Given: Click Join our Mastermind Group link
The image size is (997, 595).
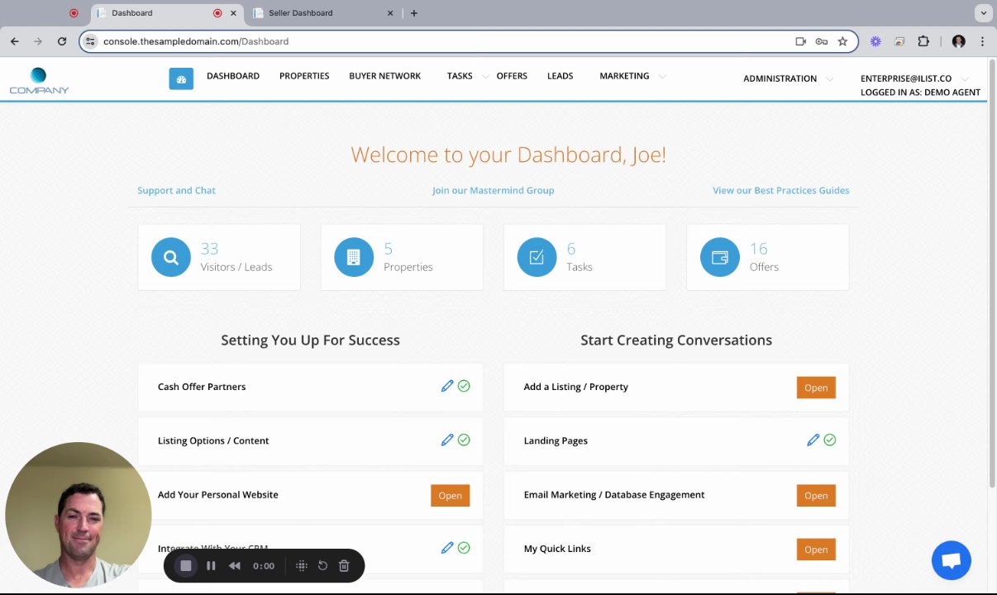Looking at the screenshot, I should (x=493, y=190).
